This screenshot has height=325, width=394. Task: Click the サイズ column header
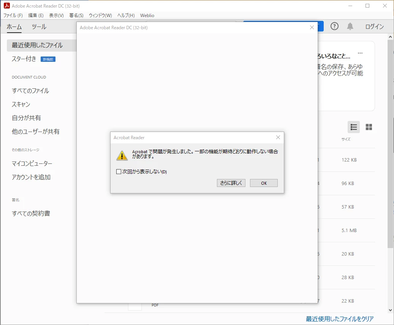[346, 139]
